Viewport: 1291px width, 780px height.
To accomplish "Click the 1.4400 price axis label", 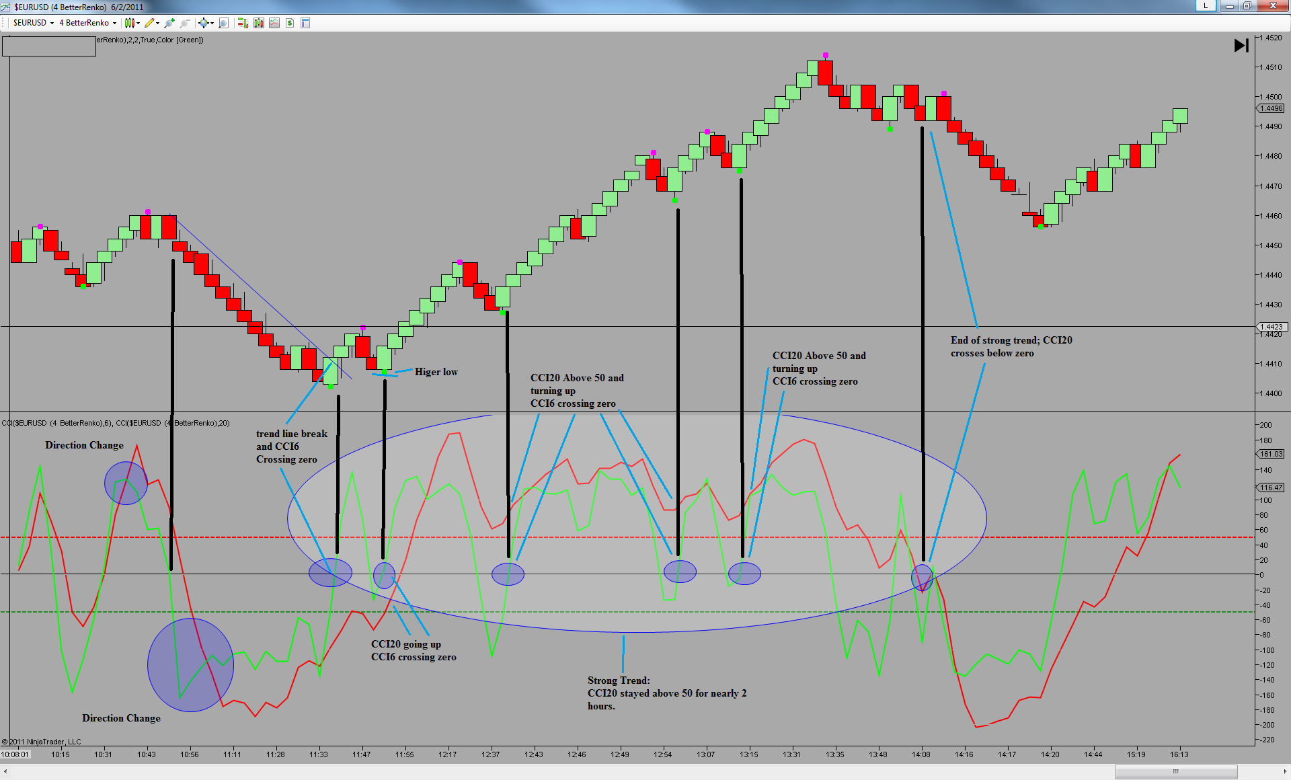I will pos(1271,393).
